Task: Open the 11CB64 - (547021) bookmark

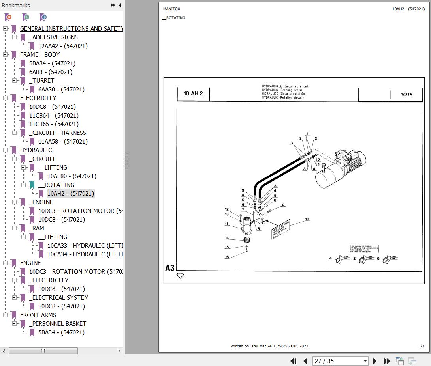Action: click(x=54, y=115)
